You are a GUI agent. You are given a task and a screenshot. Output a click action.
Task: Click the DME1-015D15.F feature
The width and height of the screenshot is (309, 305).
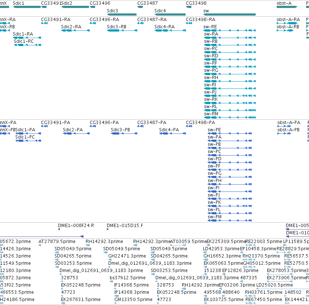107,229
